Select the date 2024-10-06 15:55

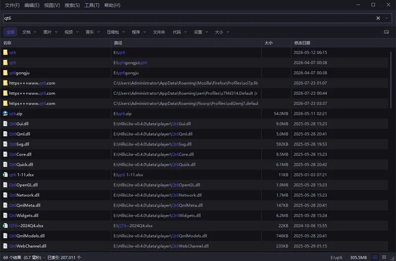tap(310, 225)
